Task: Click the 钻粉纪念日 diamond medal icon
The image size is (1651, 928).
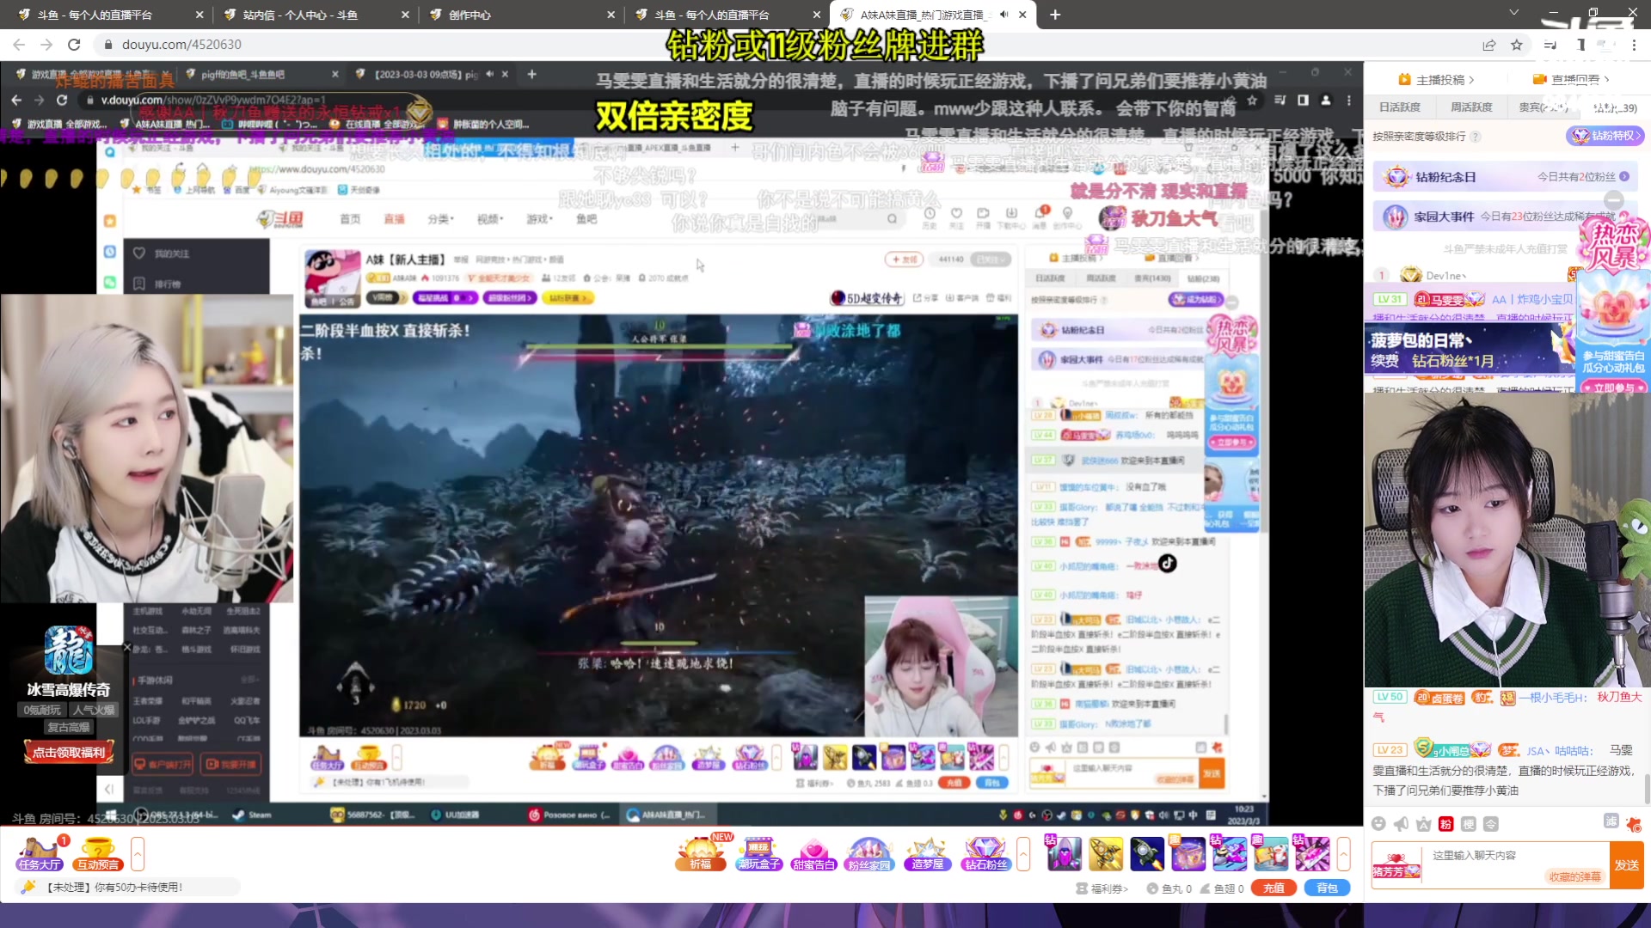Action: click(1397, 177)
